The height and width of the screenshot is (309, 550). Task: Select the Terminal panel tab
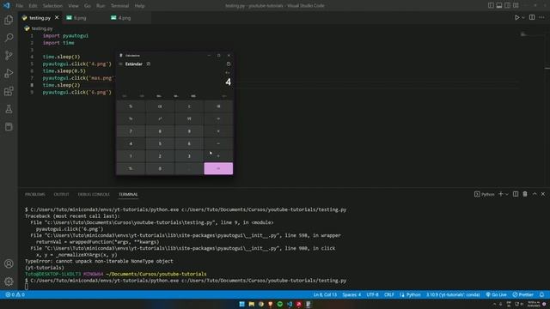(x=128, y=195)
